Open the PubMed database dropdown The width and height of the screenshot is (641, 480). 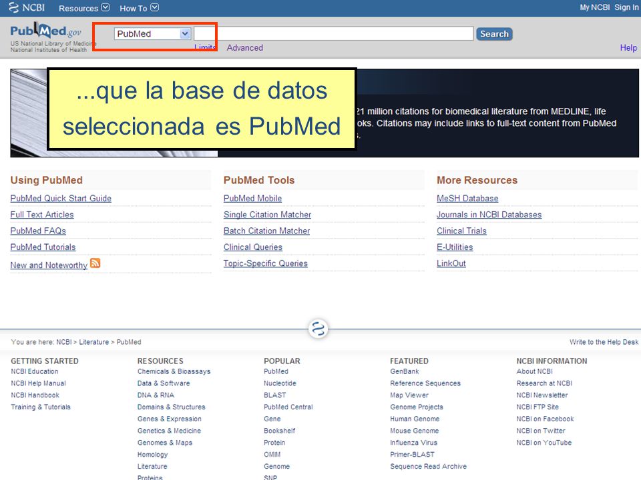[x=152, y=33]
